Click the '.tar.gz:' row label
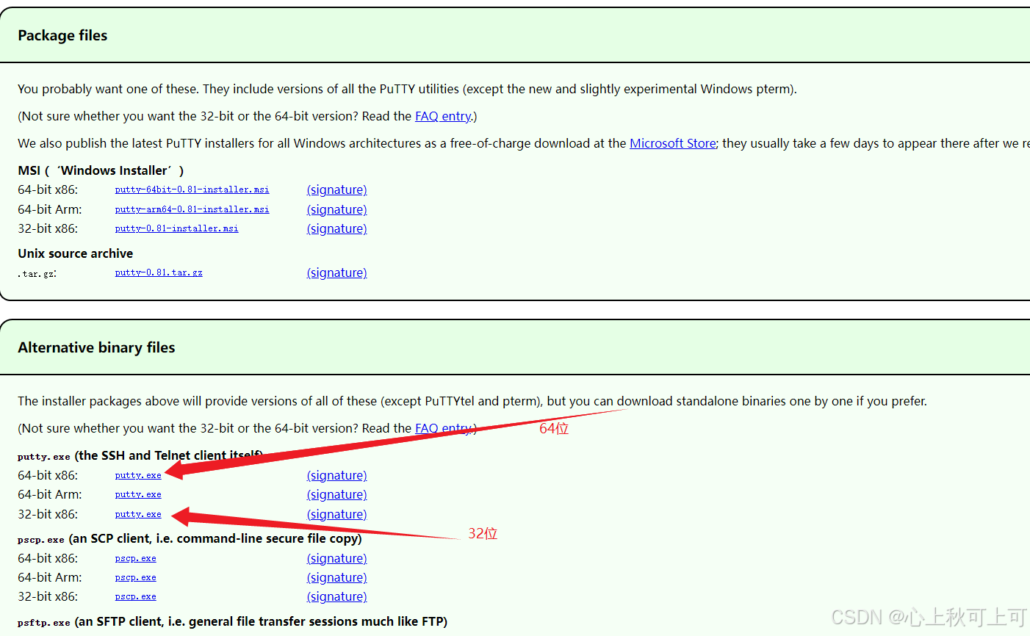This screenshot has height=636, width=1030. click(37, 273)
